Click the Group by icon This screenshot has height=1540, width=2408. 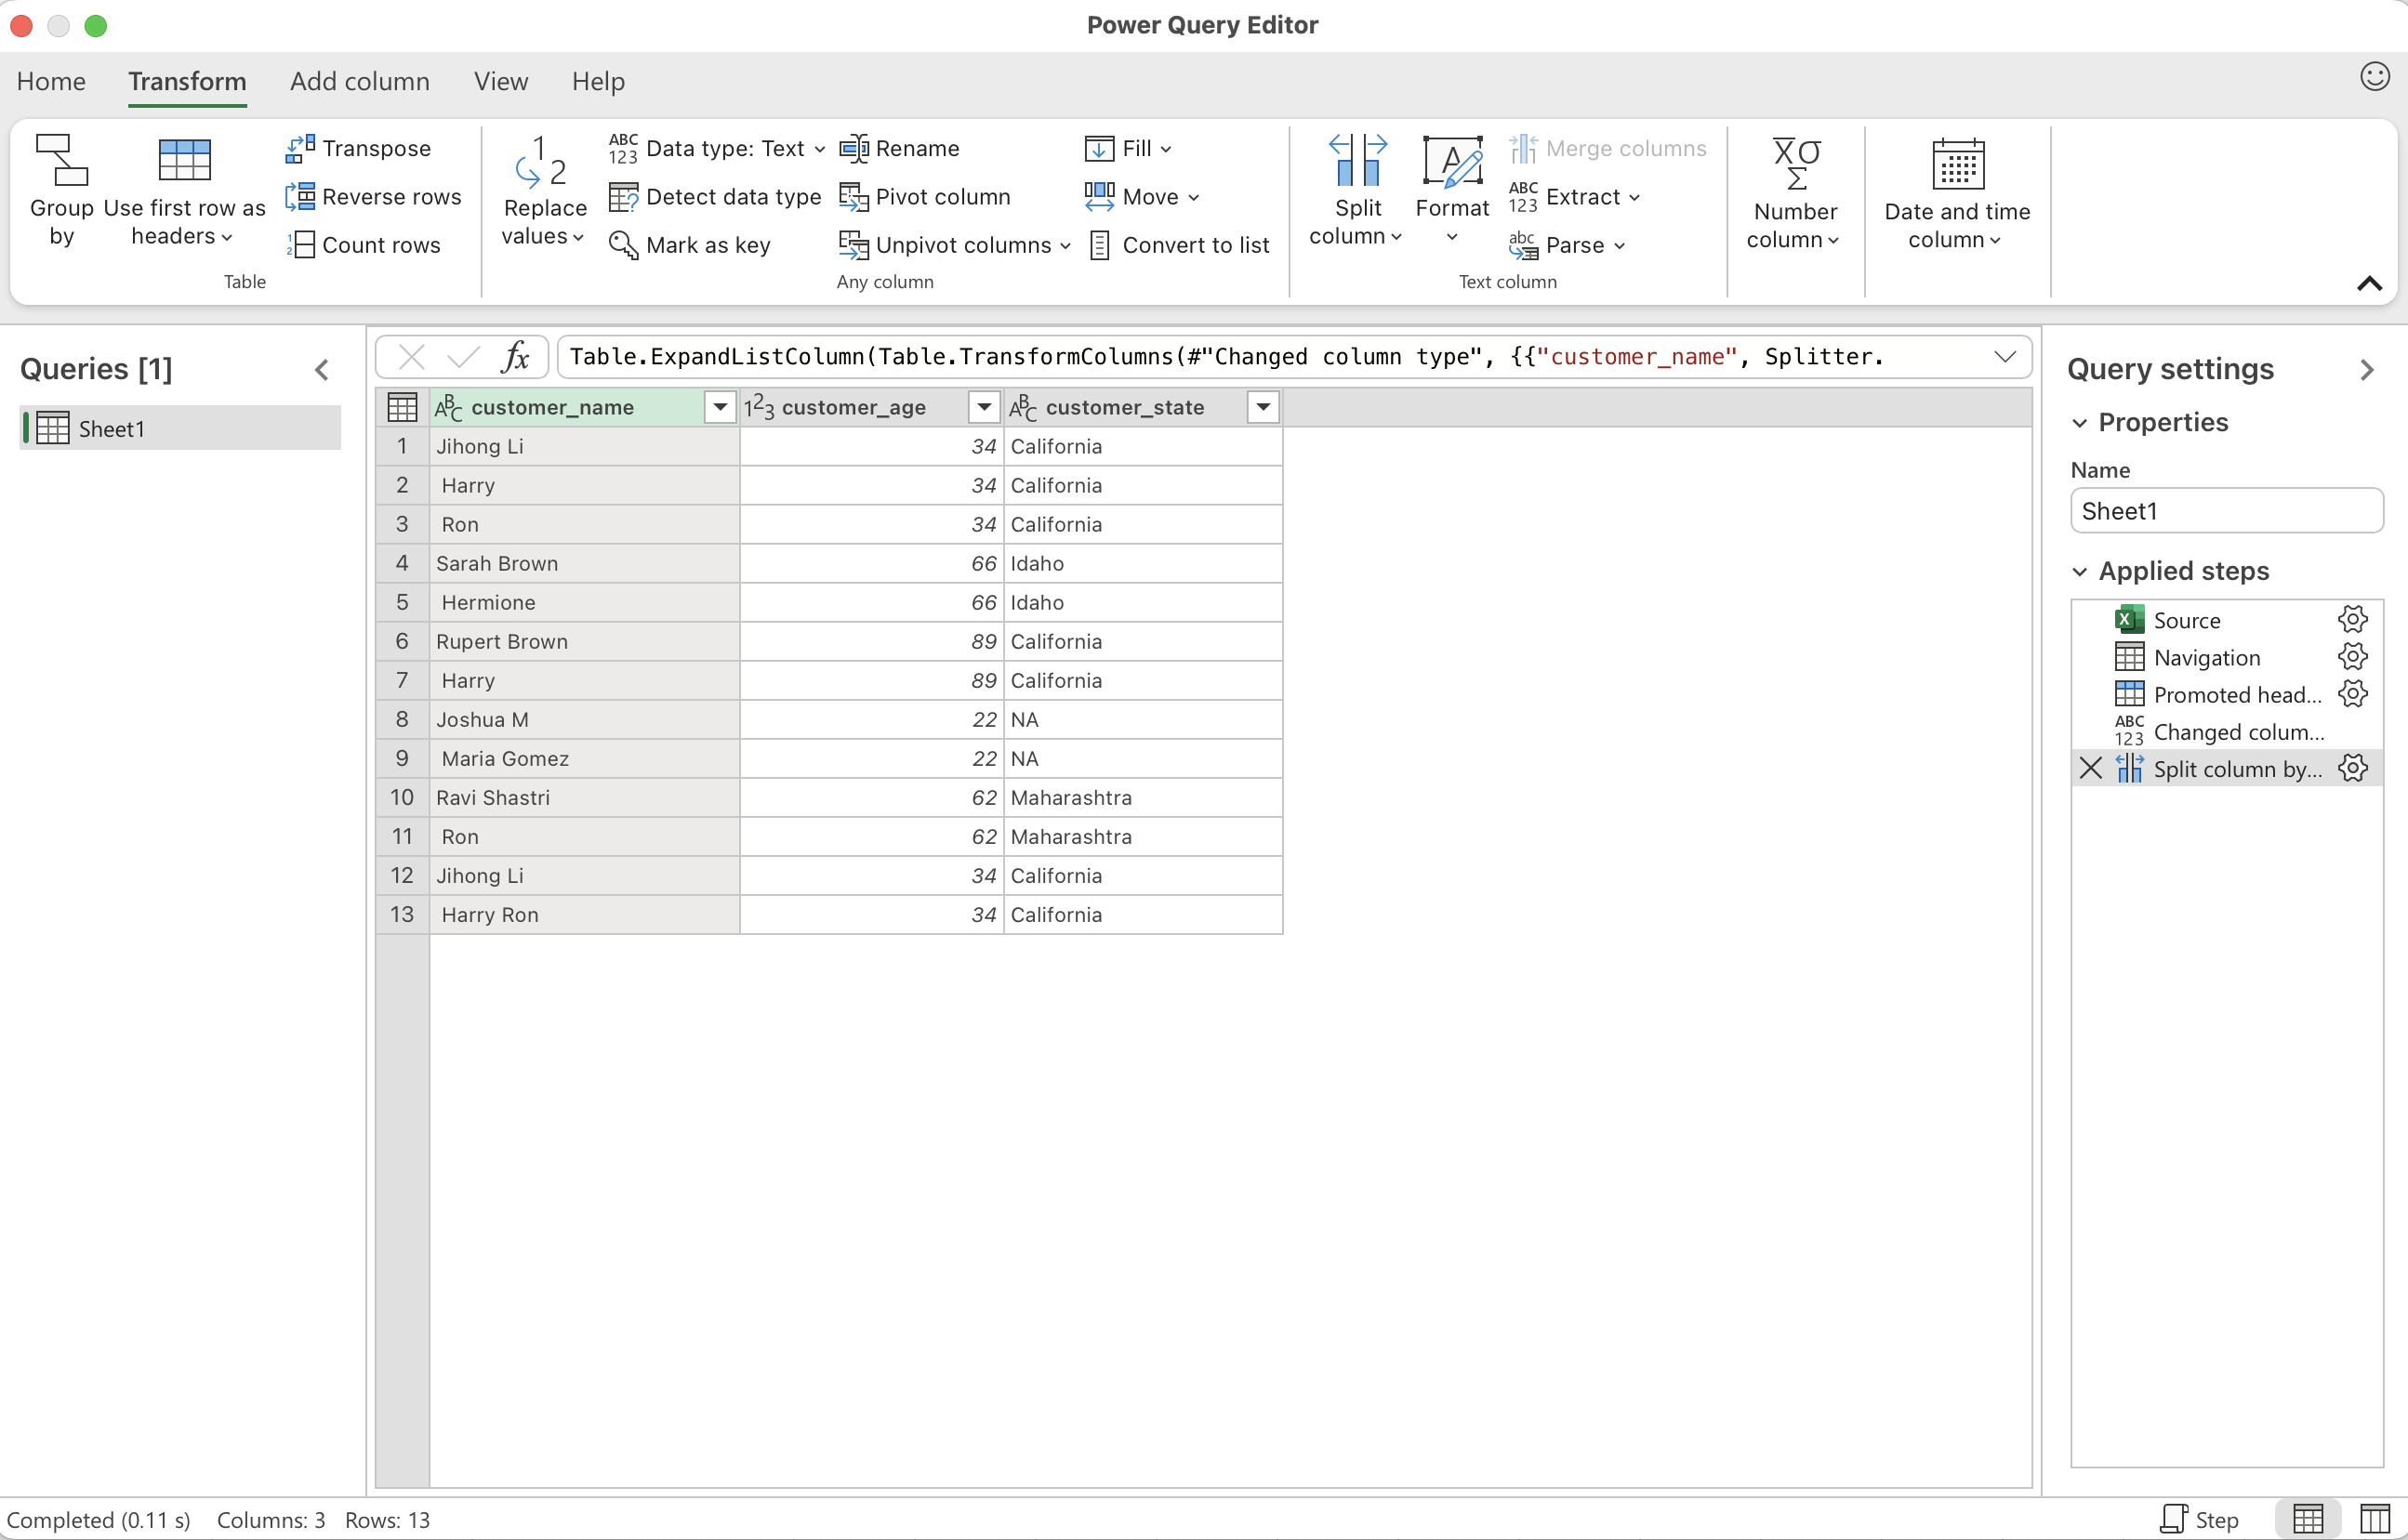(x=61, y=161)
